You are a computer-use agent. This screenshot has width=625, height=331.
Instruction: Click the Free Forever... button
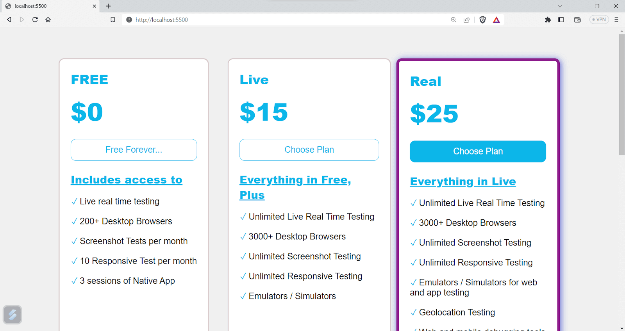(x=134, y=150)
